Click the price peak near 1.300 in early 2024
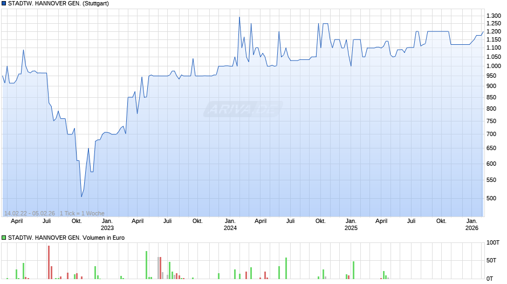The image size is (507, 284). [239, 17]
